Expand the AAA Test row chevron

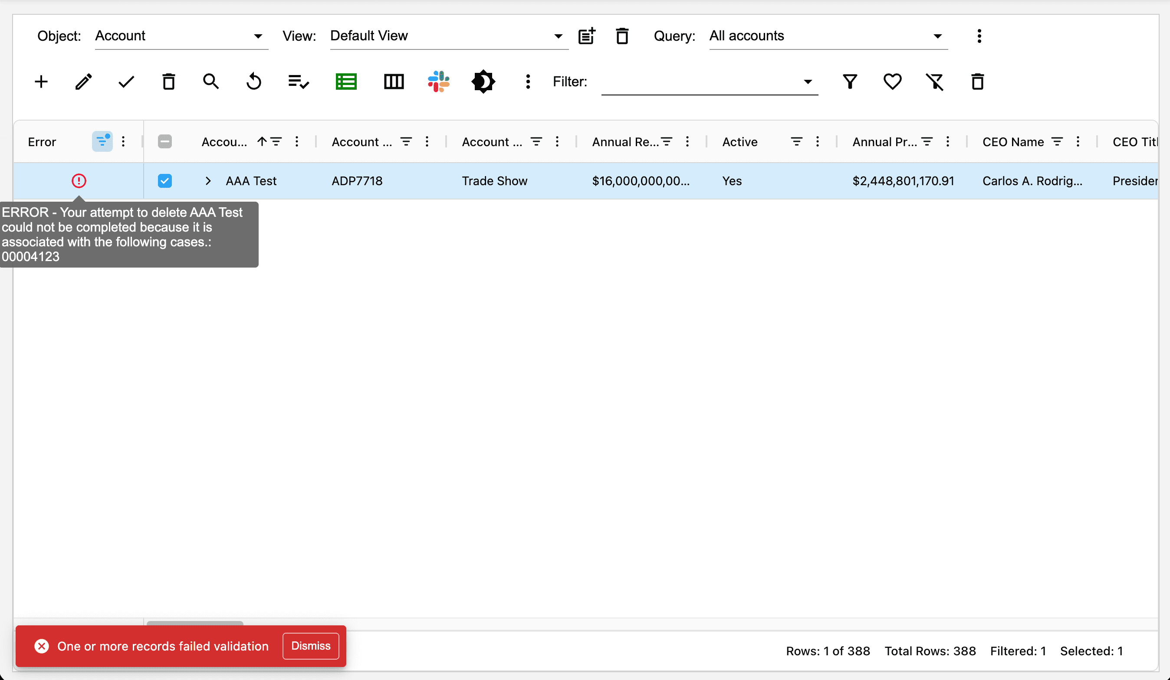point(208,181)
